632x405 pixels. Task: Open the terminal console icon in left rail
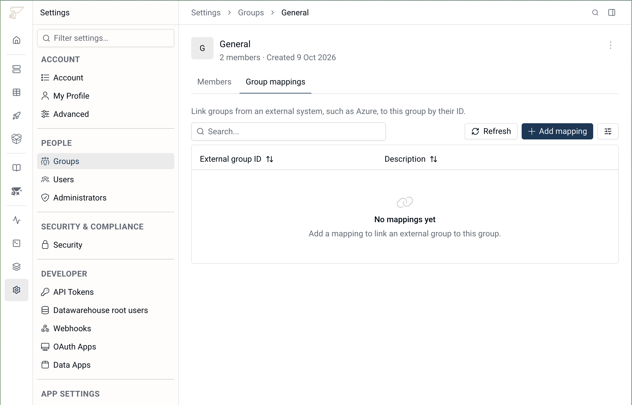pyautogui.click(x=17, y=243)
